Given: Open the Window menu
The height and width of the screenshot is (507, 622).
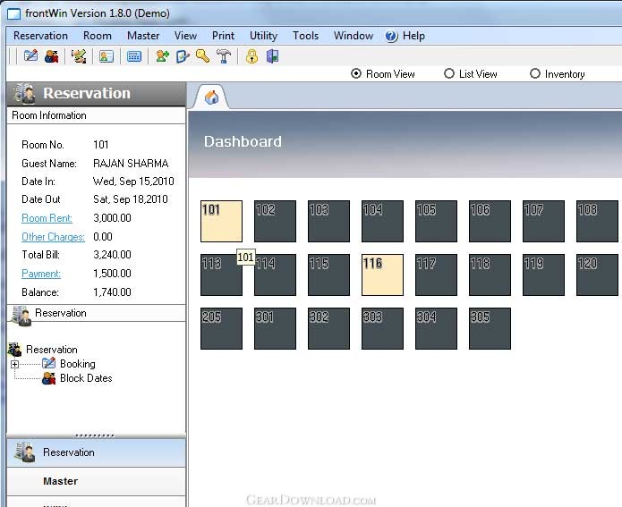Looking at the screenshot, I should point(353,36).
